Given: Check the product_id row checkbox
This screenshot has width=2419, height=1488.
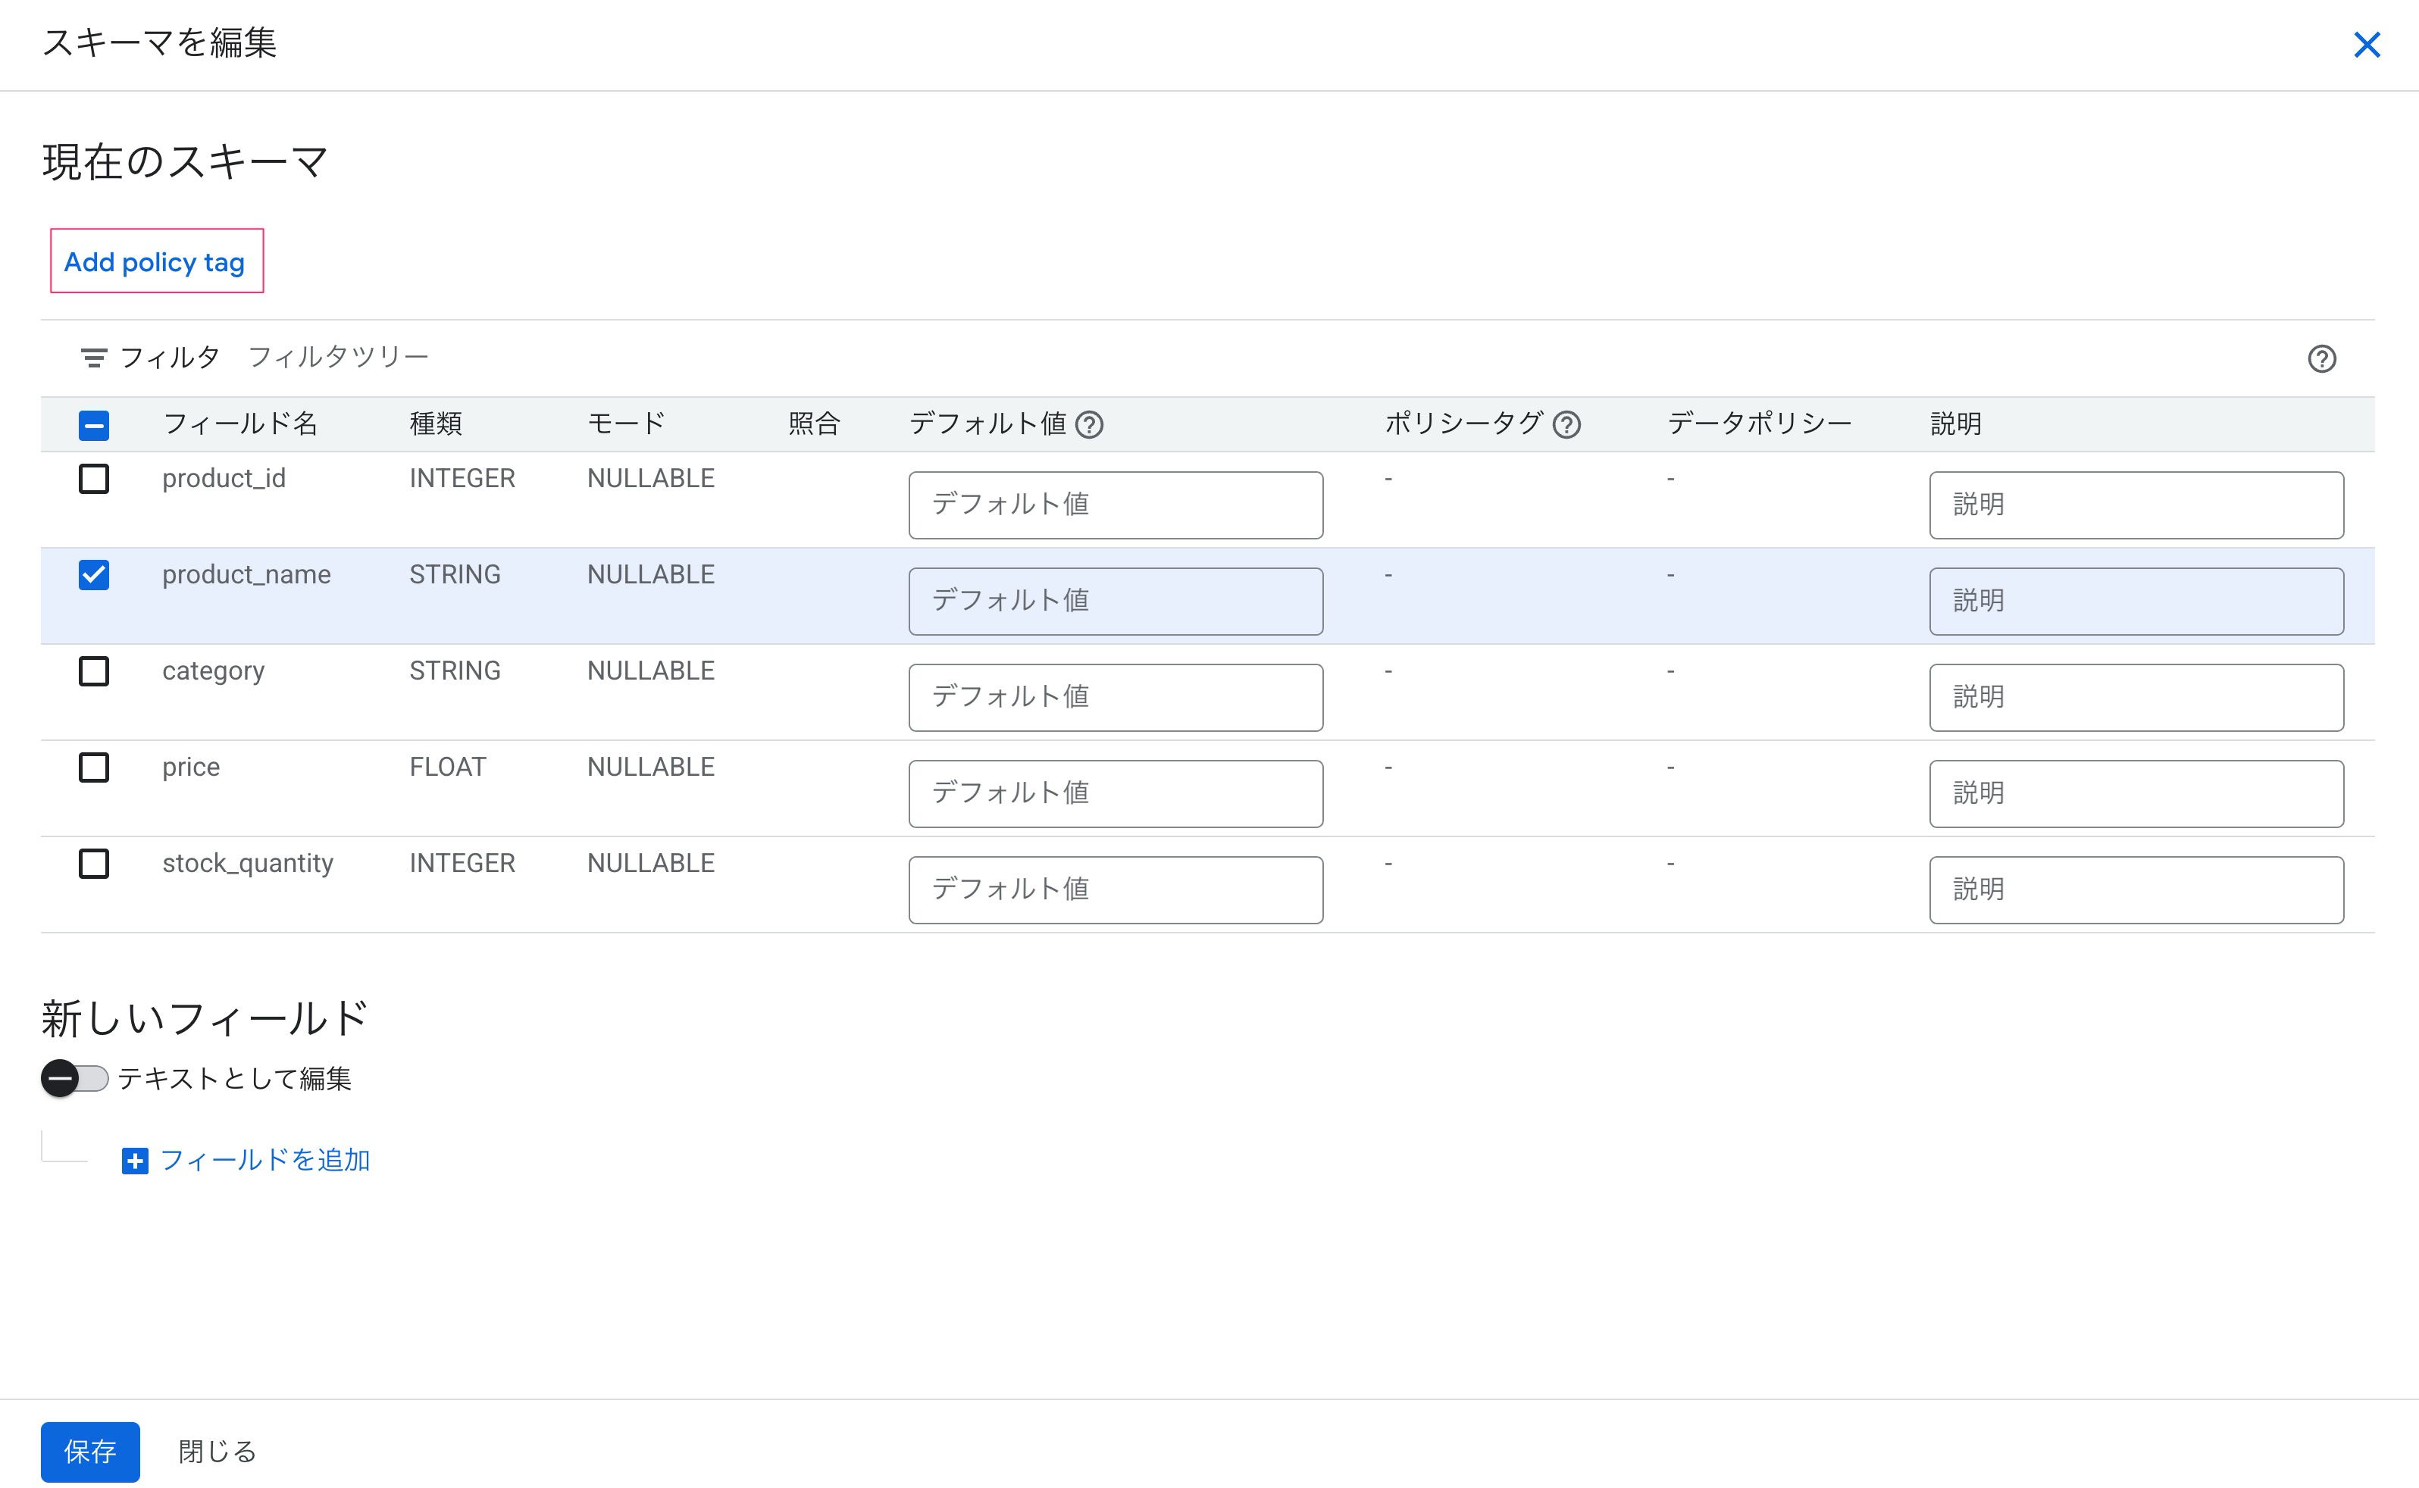Looking at the screenshot, I should pos(93,480).
